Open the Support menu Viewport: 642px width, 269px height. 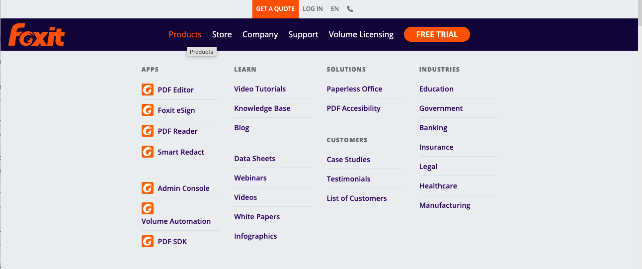(303, 34)
